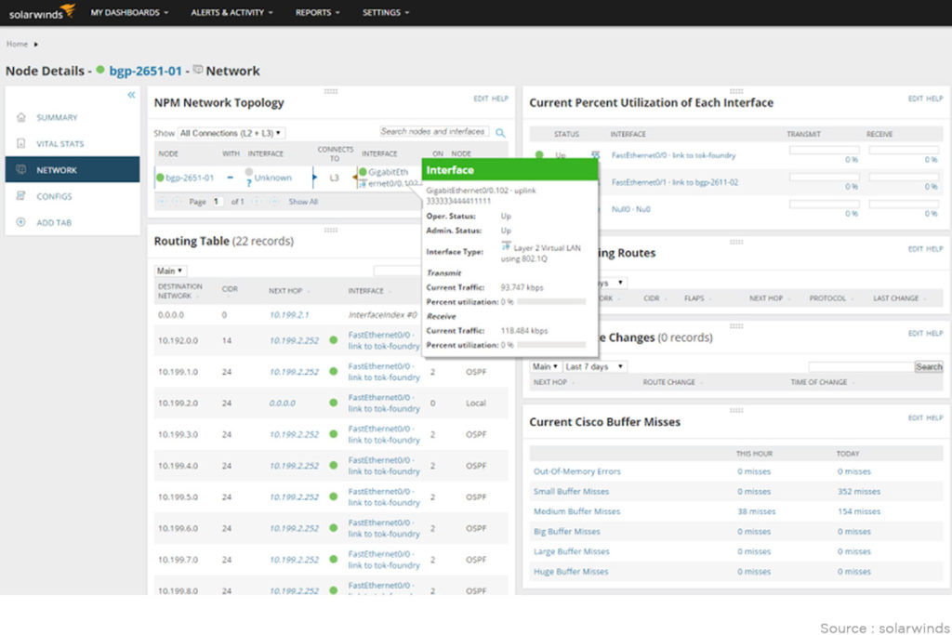This screenshot has height=635, width=952.
Task: Sort by Next Hop column in Routing Table
Action: click(x=285, y=291)
